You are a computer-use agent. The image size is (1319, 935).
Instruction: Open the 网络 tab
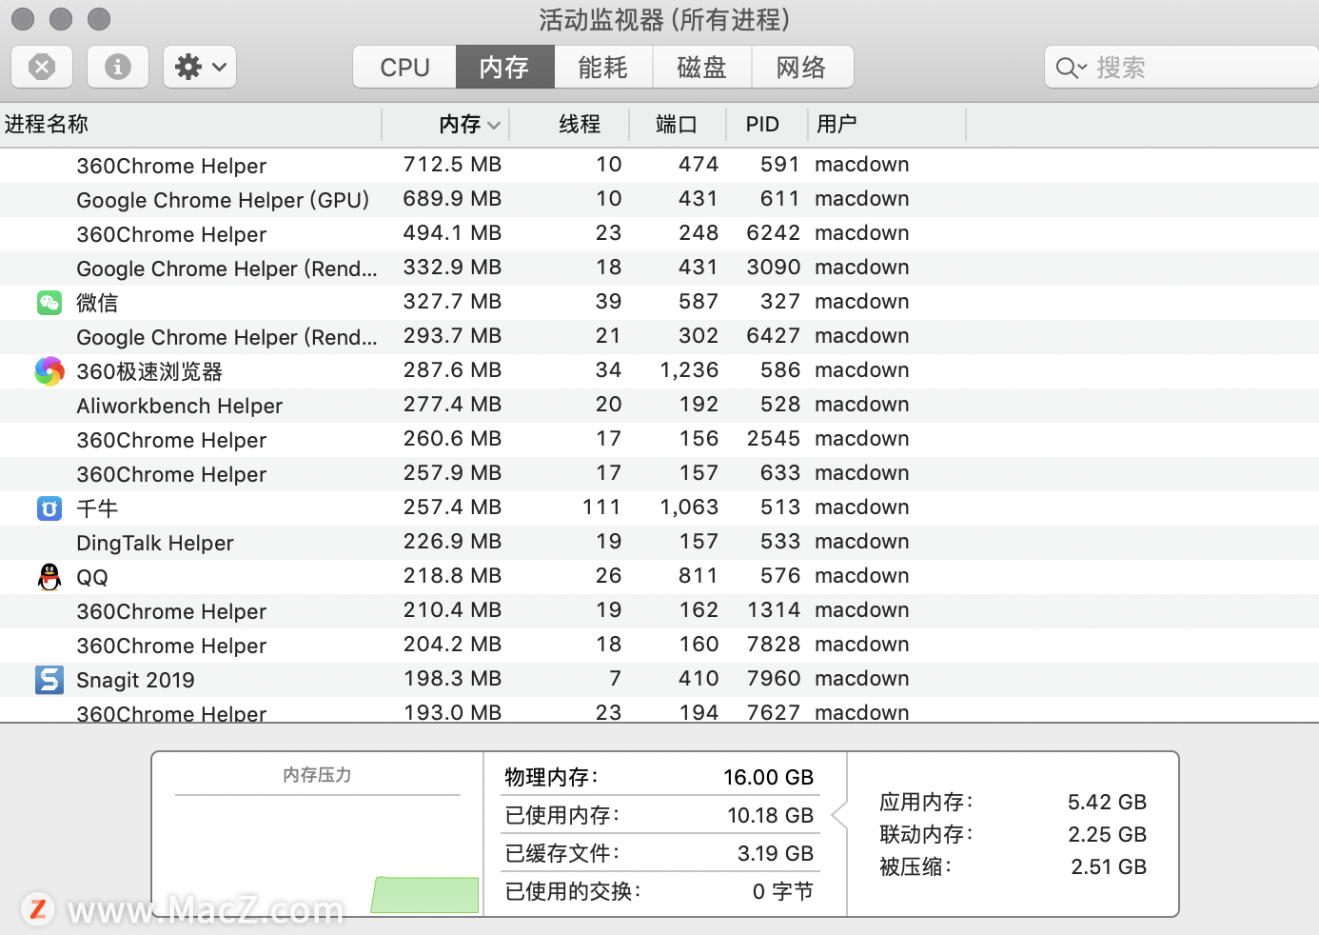click(x=802, y=67)
